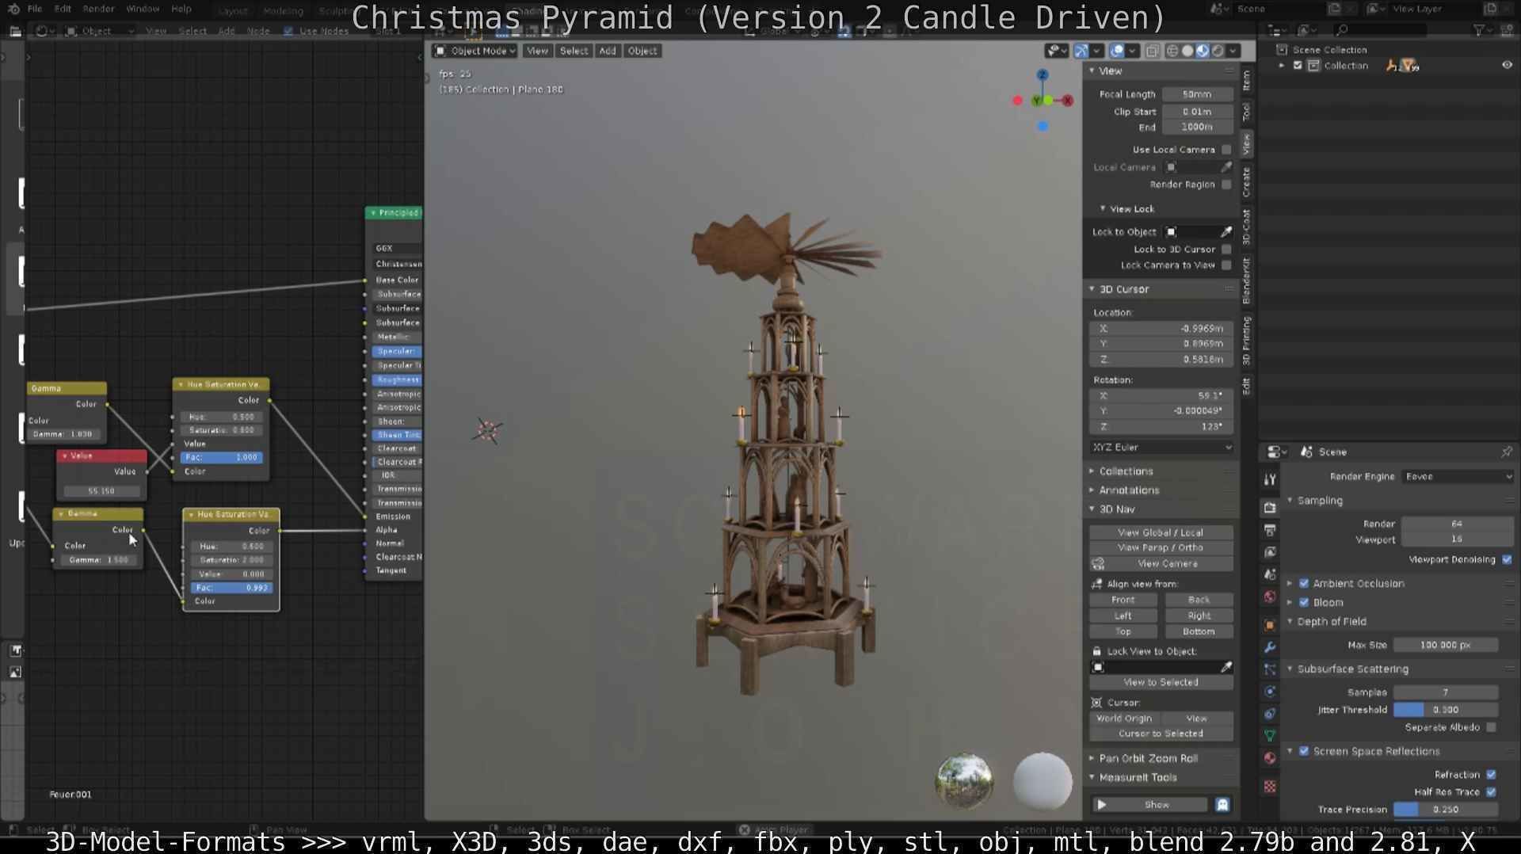Expand the Annotations panel
Viewport: 1521px width, 854px height.
point(1129,490)
